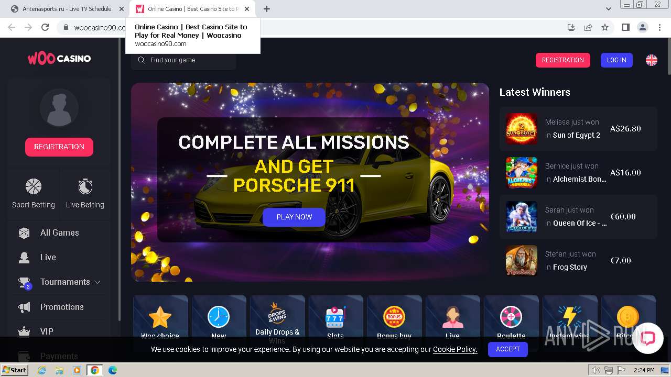Open Microsoft Edge from taskbar
This screenshot has width=671, height=377.
[x=113, y=370]
